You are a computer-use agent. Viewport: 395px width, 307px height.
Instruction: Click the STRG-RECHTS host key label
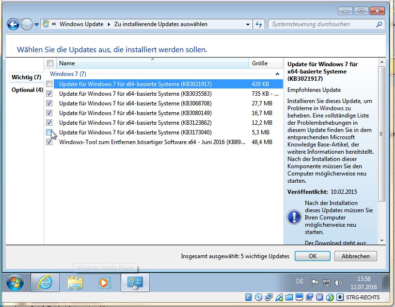363,297
